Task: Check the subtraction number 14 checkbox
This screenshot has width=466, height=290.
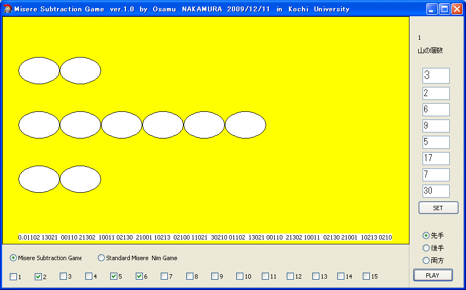Action: click(341, 276)
